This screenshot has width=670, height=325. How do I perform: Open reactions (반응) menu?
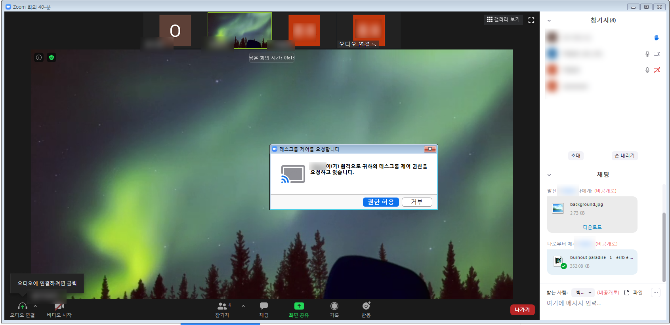click(366, 310)
